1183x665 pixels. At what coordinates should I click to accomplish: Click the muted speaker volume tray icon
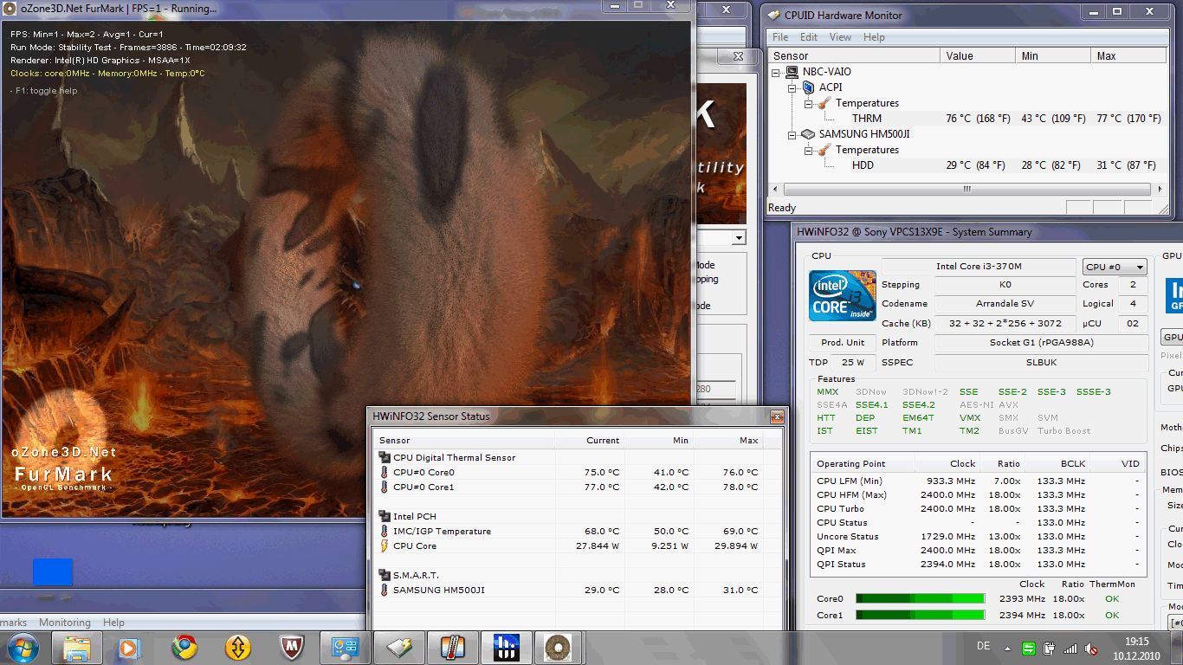click(1092, 648)
